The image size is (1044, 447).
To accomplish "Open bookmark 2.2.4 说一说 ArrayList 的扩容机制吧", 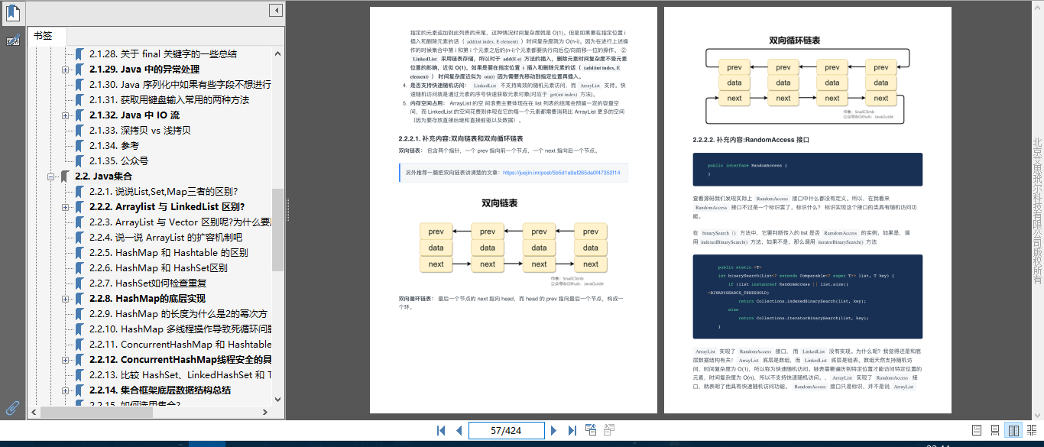I will coord(165,238).
